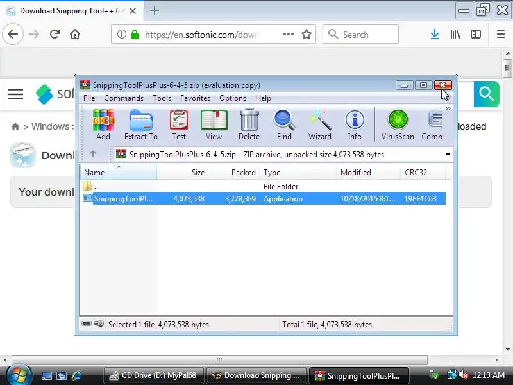
Task: Open the Options menu
Action: click(x=233, y=98)
